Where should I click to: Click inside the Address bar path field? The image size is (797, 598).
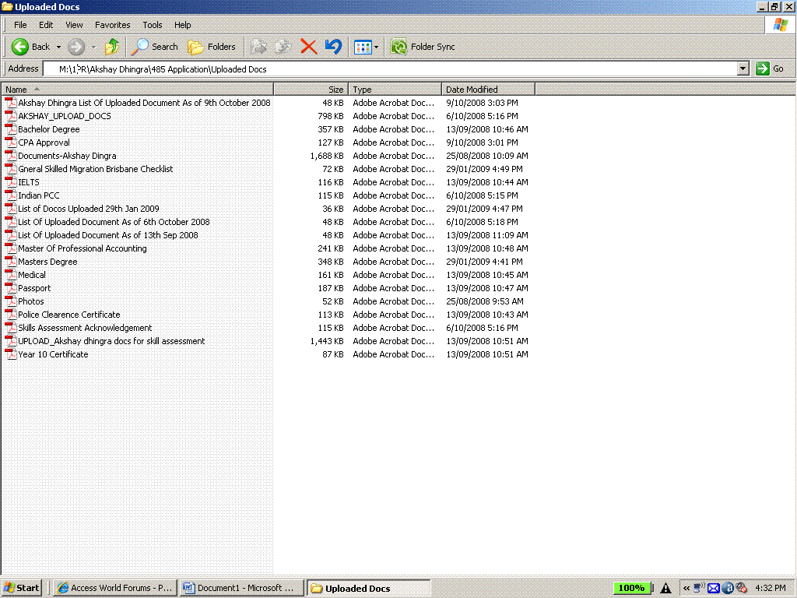point(391,69)
